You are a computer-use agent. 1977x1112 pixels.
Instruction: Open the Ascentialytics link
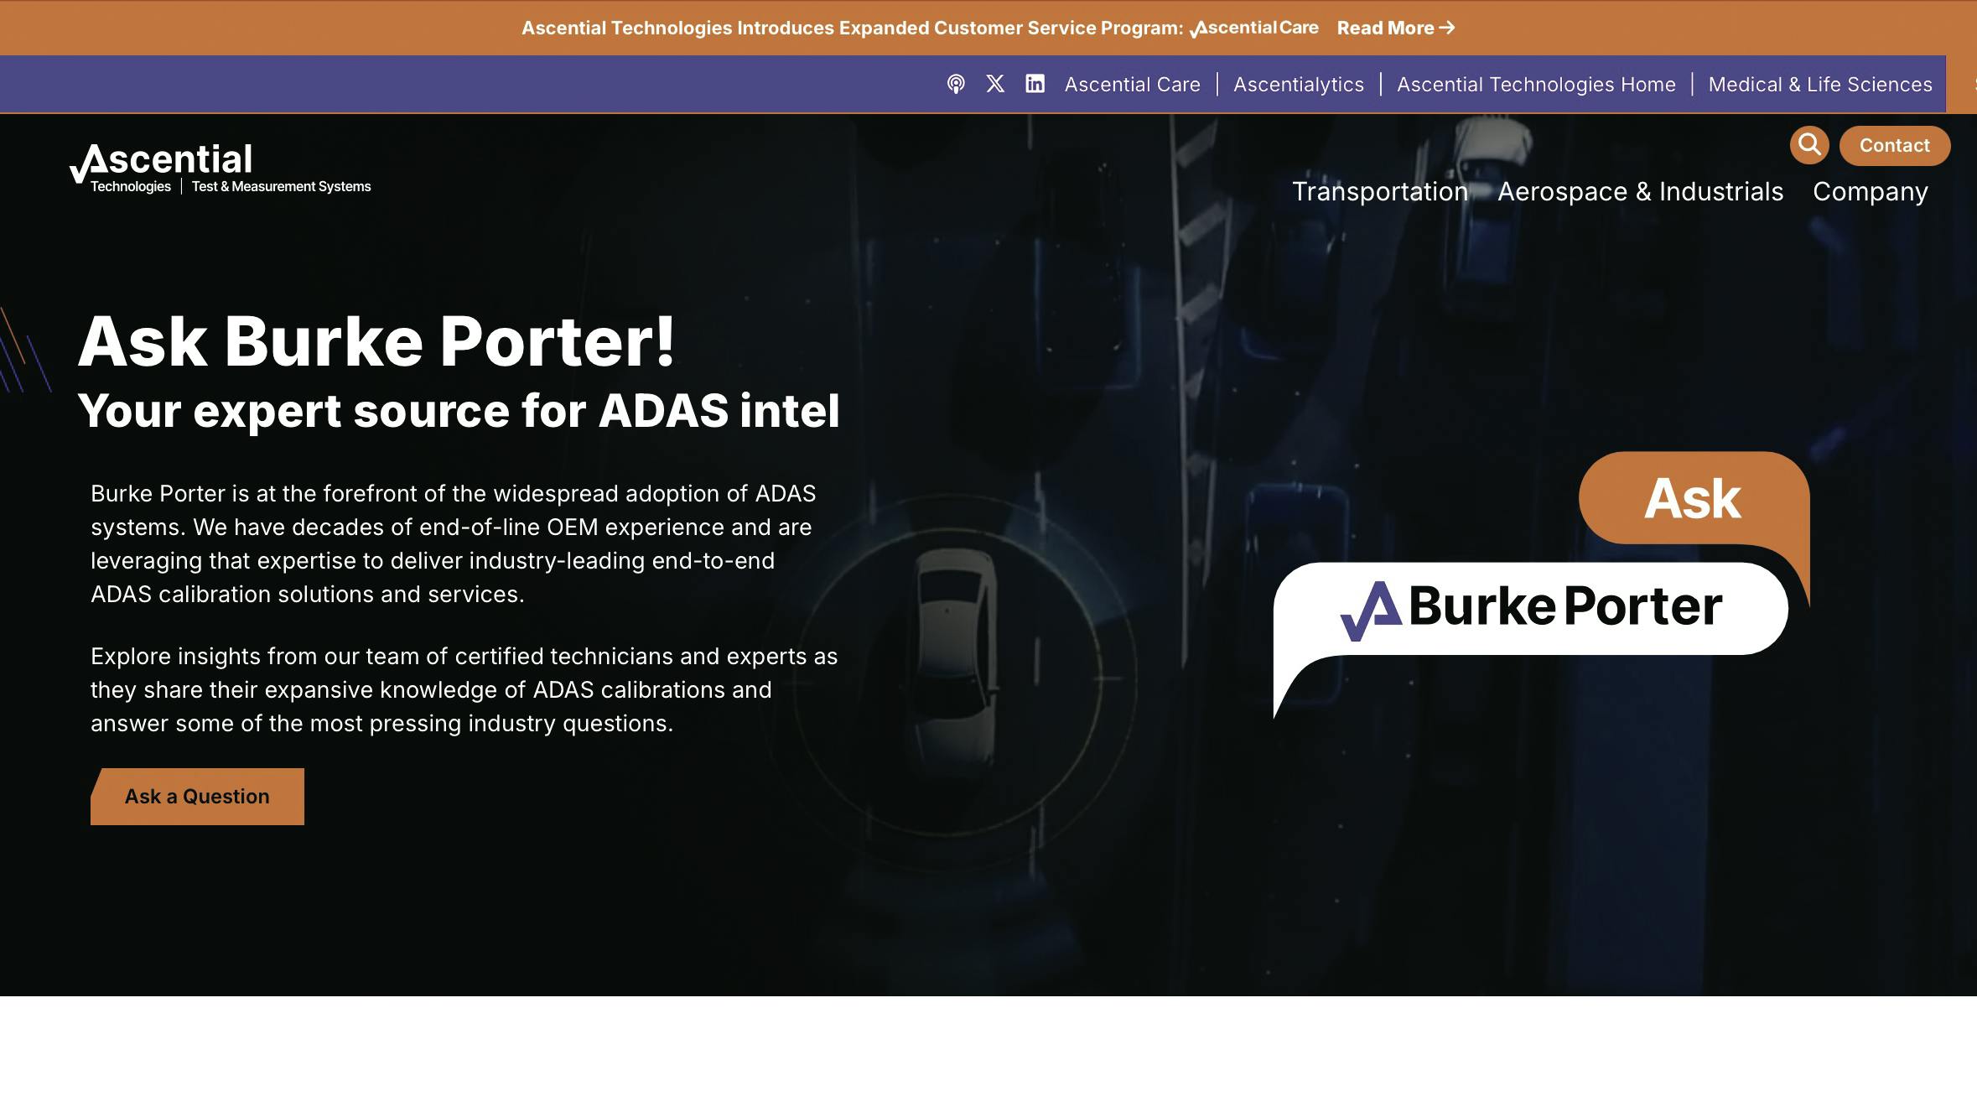[1298, 84]
